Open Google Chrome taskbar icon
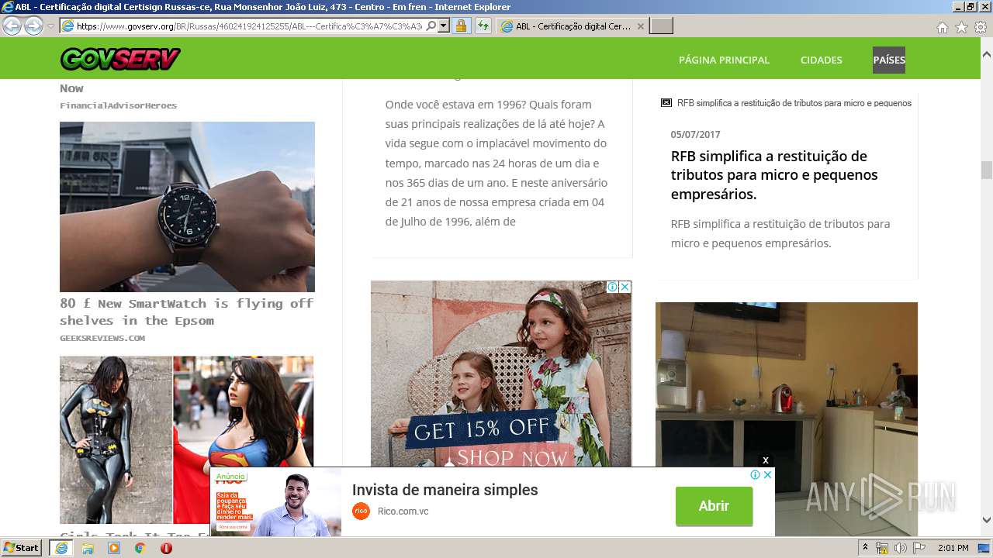Viewport: 993px width, 558px height. click(x=140, y=548)
